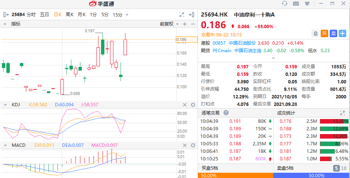
Task: Expand more timeframe options dropdown after 15分
Action: pyautogui.click(x=127, y=15)
